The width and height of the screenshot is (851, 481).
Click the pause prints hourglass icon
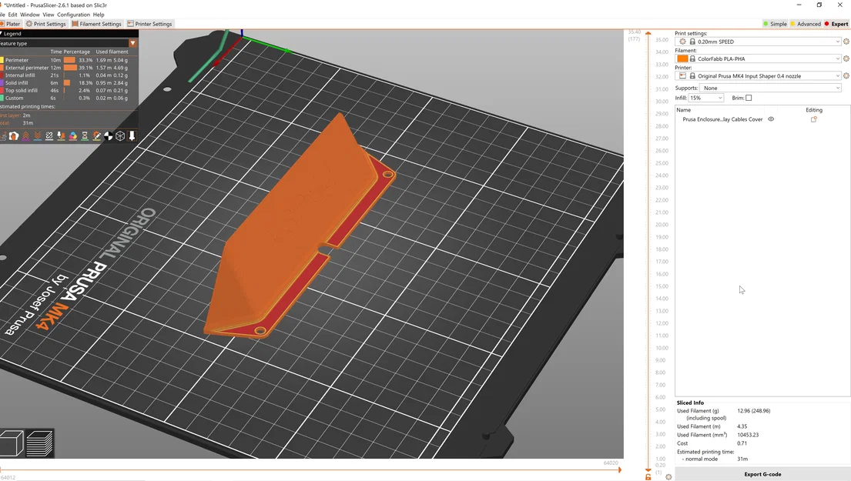[85, 135]
